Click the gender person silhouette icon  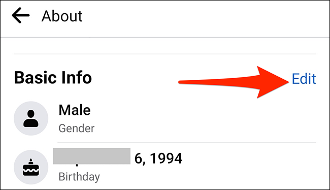pos(31,118)
